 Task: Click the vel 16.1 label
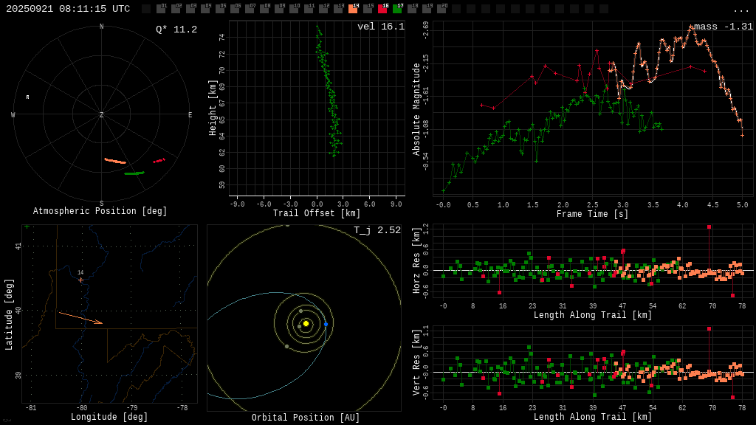click(x=380, y=27)
